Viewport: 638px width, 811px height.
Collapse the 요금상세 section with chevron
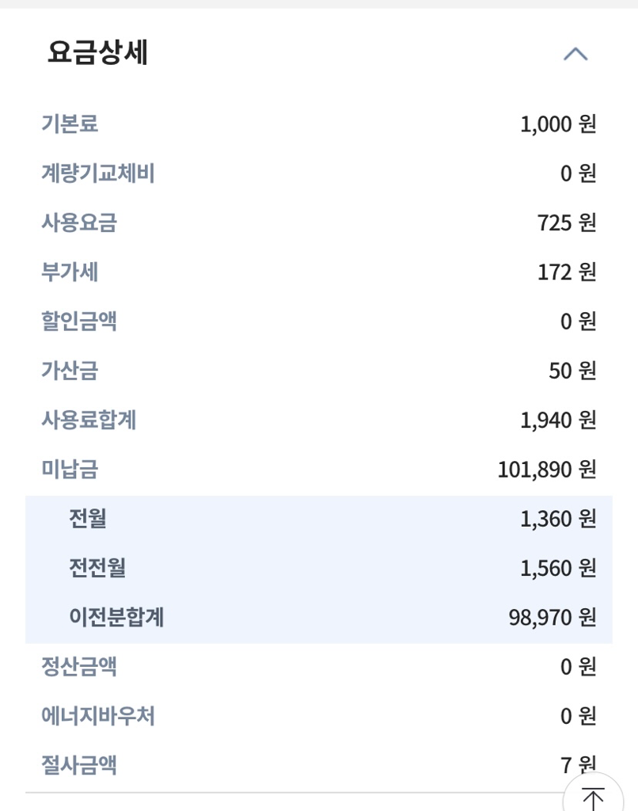pos(575,54)
